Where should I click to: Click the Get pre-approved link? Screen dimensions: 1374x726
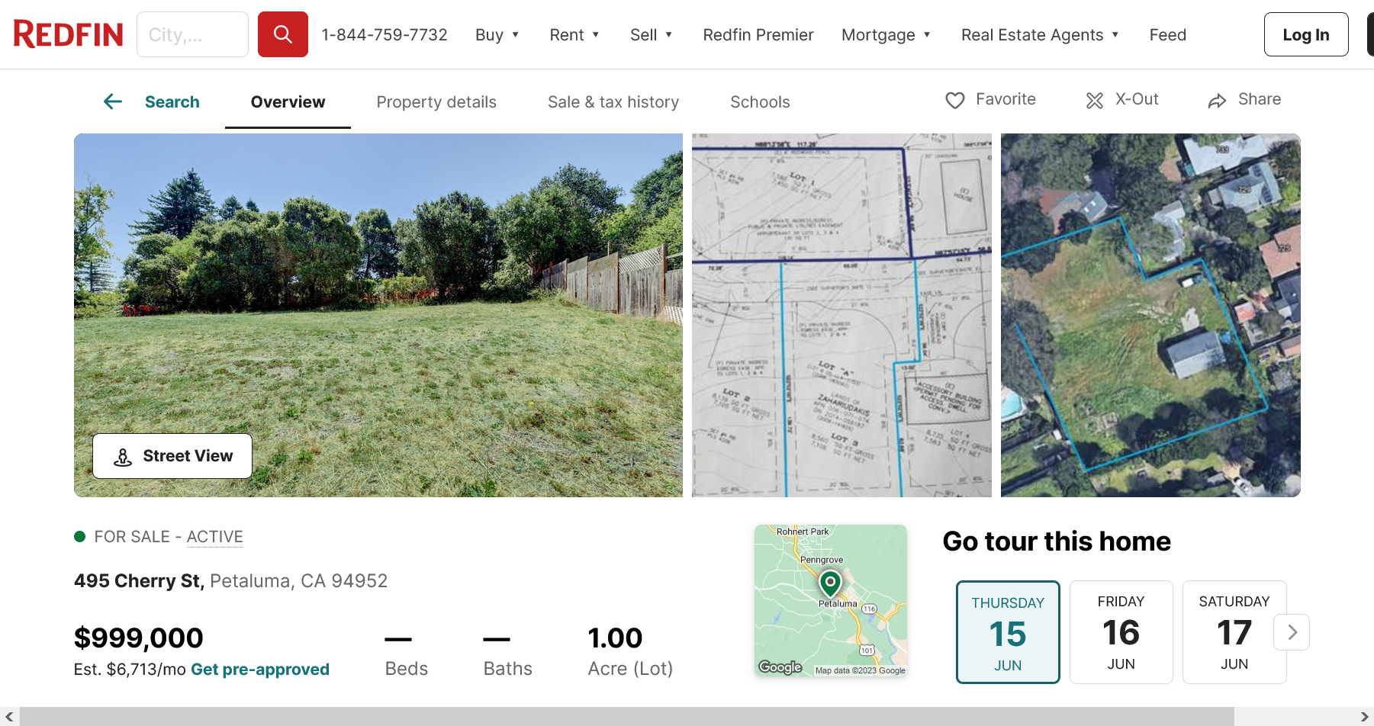(260, 670)
